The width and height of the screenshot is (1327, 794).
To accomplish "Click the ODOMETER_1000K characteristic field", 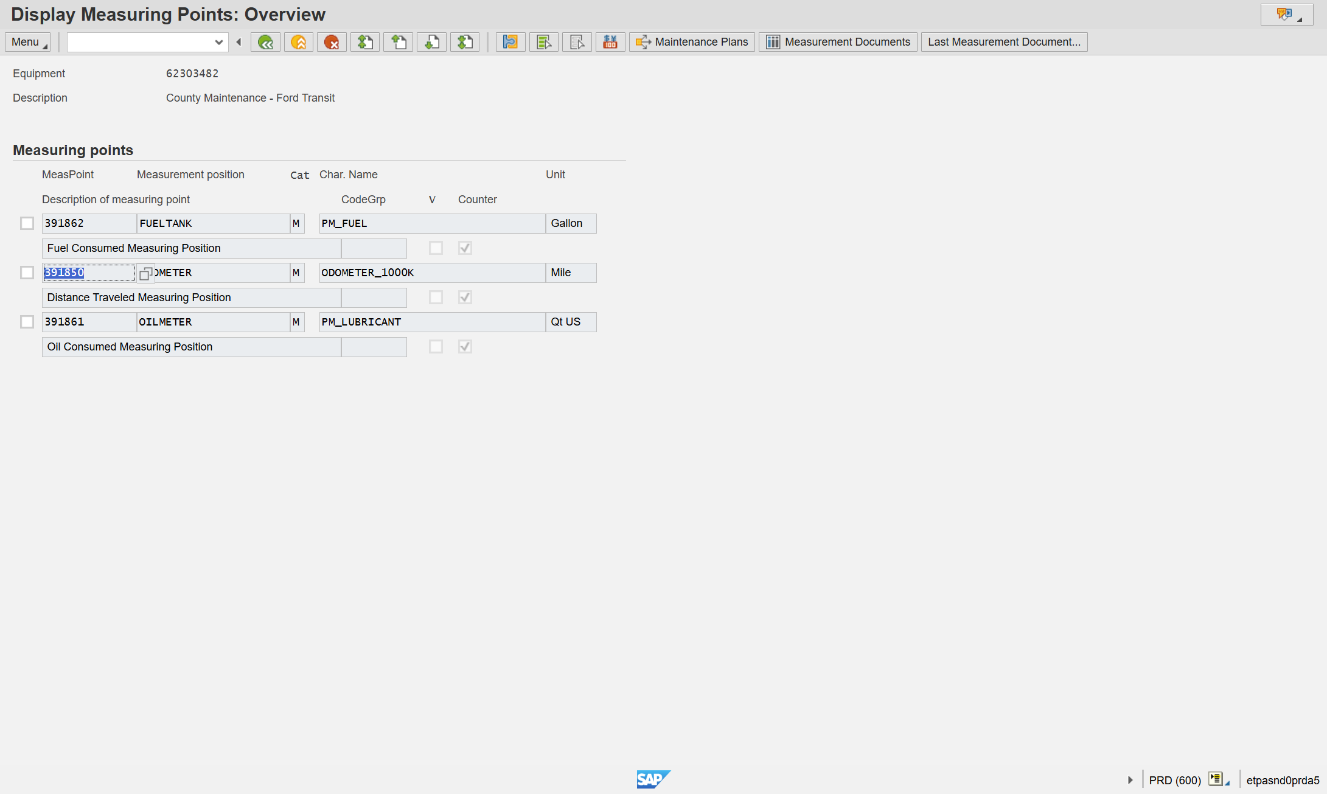I will coord(432,273).
